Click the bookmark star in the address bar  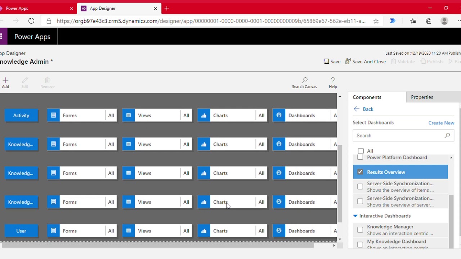click(x=376, y=21)
